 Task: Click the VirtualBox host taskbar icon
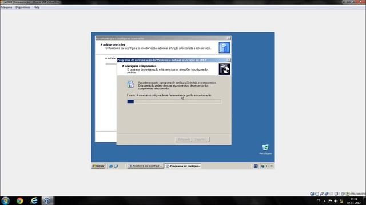tap(47, 200)
